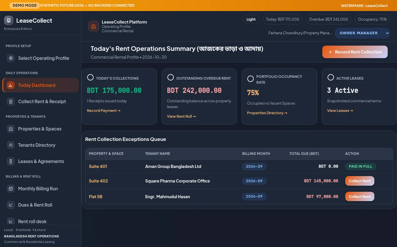Open the Suite 402 property link
Screen dimensions: 397x247
point(98,181)
